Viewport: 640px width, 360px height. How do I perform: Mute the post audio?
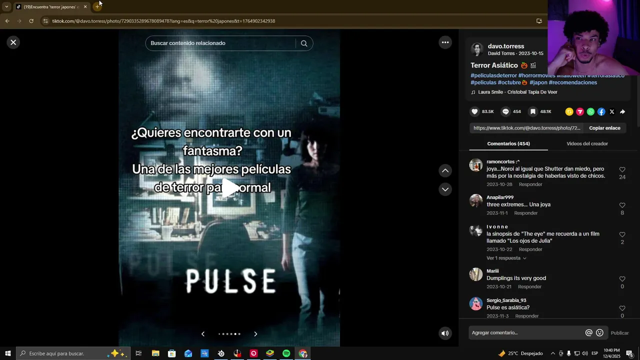pyautogui.click(x=445, y=333)
